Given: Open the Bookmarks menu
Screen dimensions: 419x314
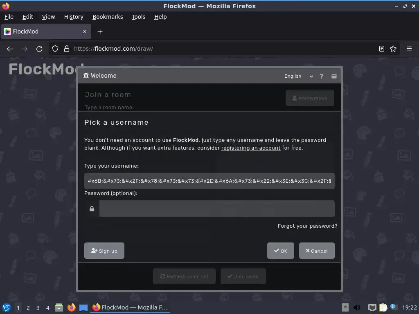Looking at the screenshot, I should (x=108, y=17).
